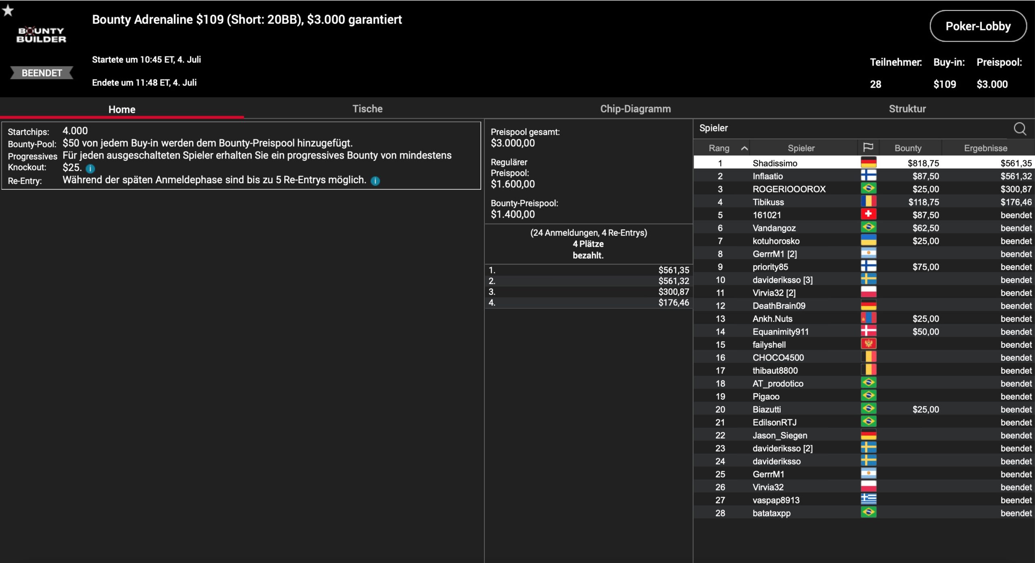Click first place payout $561,35 row

tap(588, 270)
